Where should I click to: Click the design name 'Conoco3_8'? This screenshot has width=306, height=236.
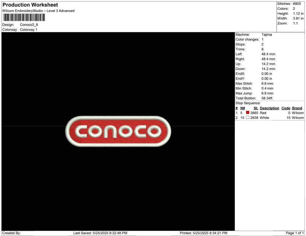pos(29,25)
